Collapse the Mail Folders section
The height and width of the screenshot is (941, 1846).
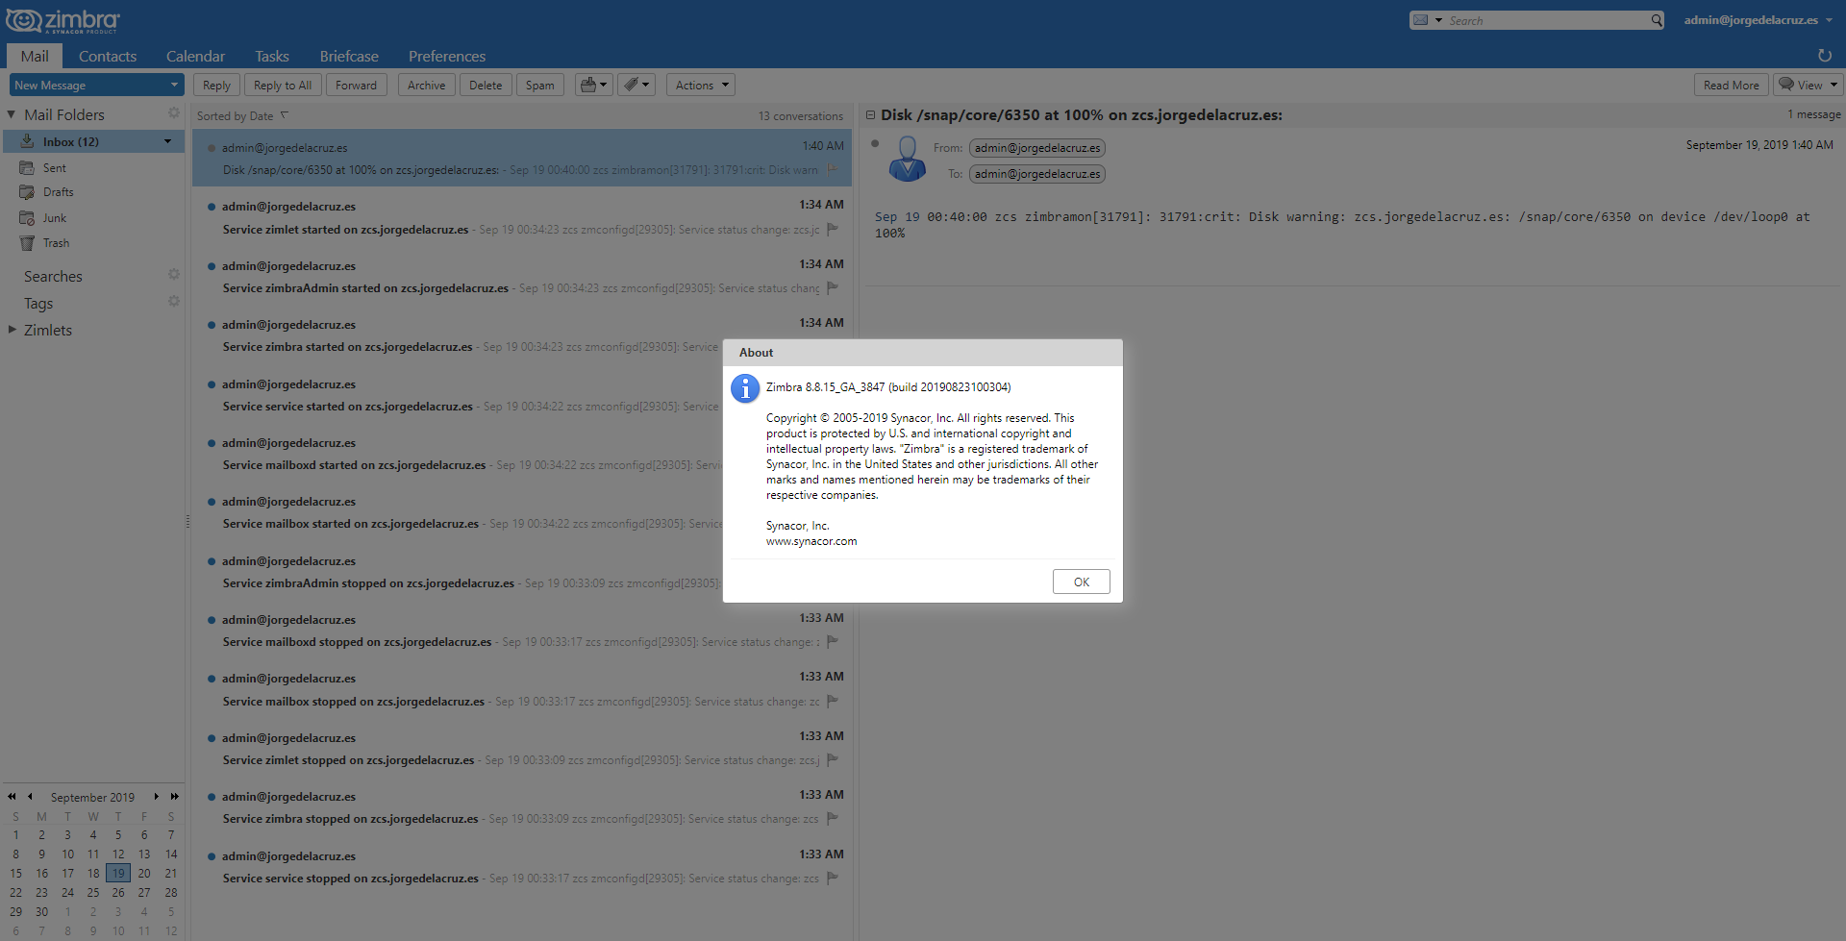pos(12,114)
